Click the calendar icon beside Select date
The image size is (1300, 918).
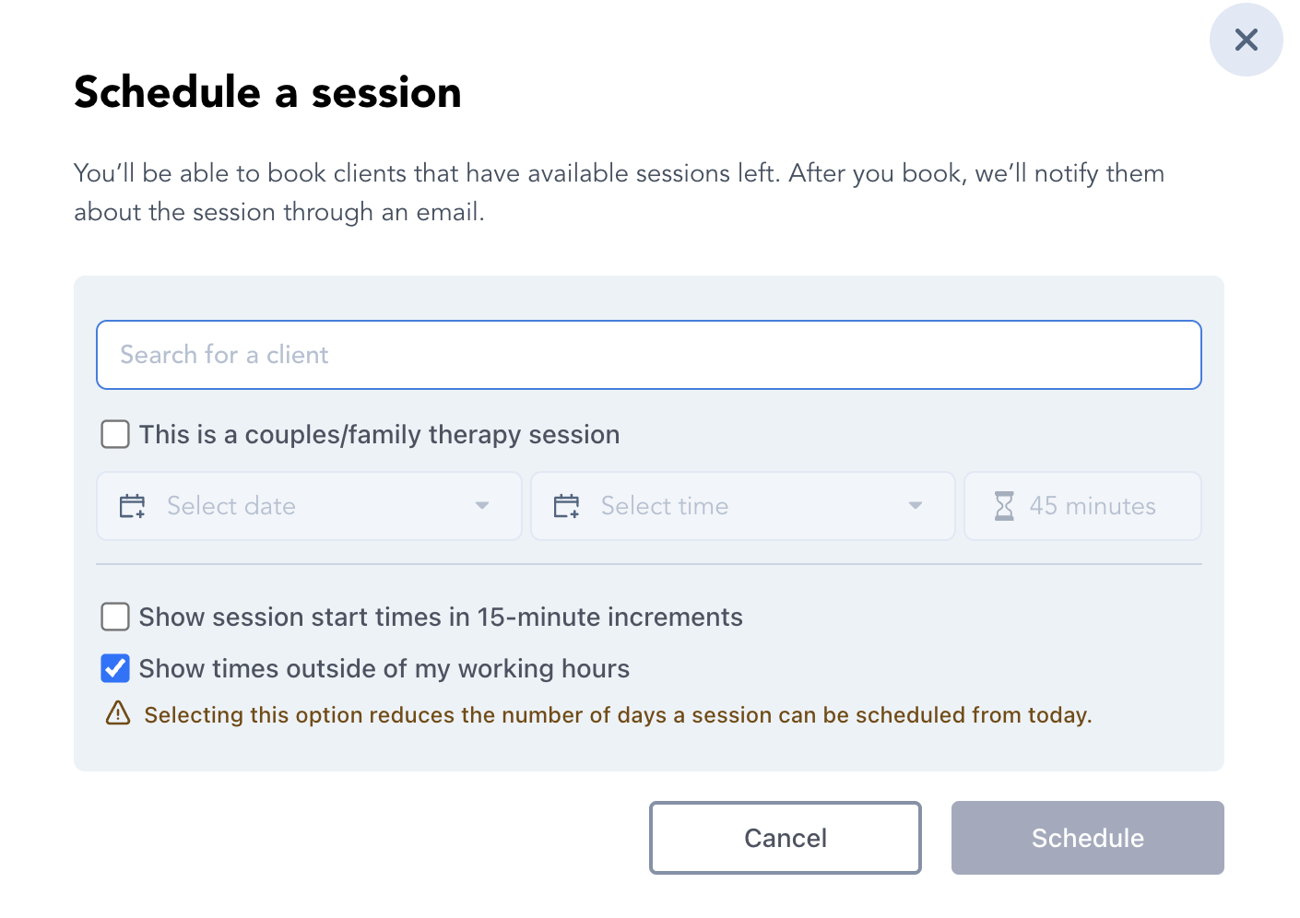(x=133, y=506)
